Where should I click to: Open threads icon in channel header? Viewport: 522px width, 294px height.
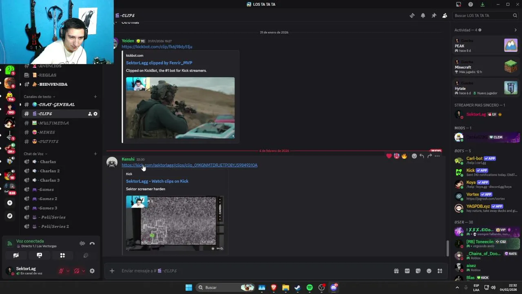(412, 16)
